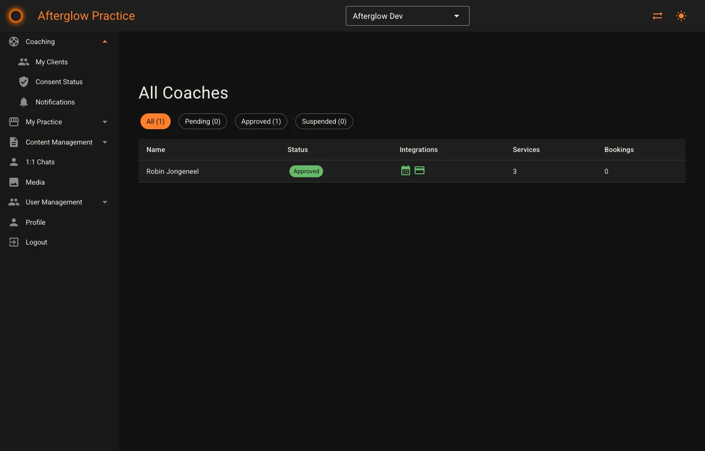This screenshot has width=705, height=451.
Task: Open Robin Jongeneel's coach record
Action: coord(172,171)
